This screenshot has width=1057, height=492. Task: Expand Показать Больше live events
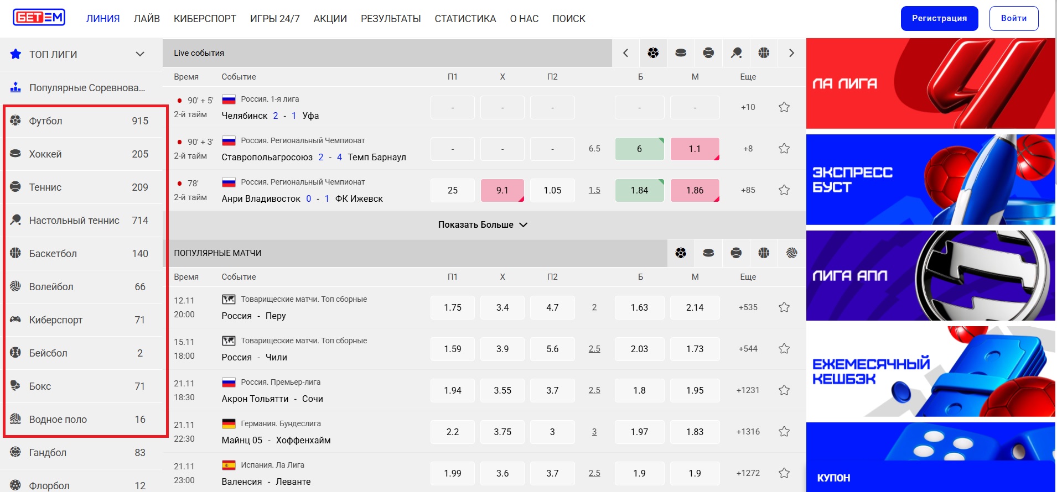coord(483,225)
